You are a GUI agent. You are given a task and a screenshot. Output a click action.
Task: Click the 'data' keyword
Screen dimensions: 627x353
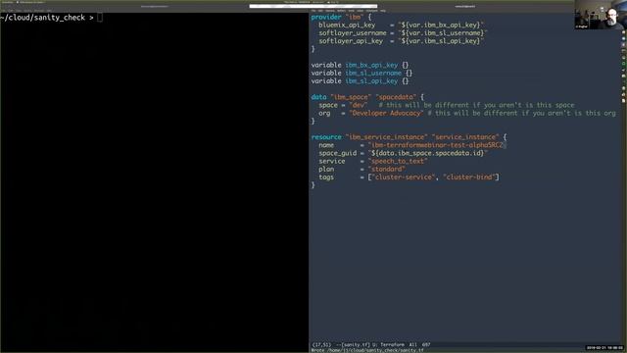318,97
